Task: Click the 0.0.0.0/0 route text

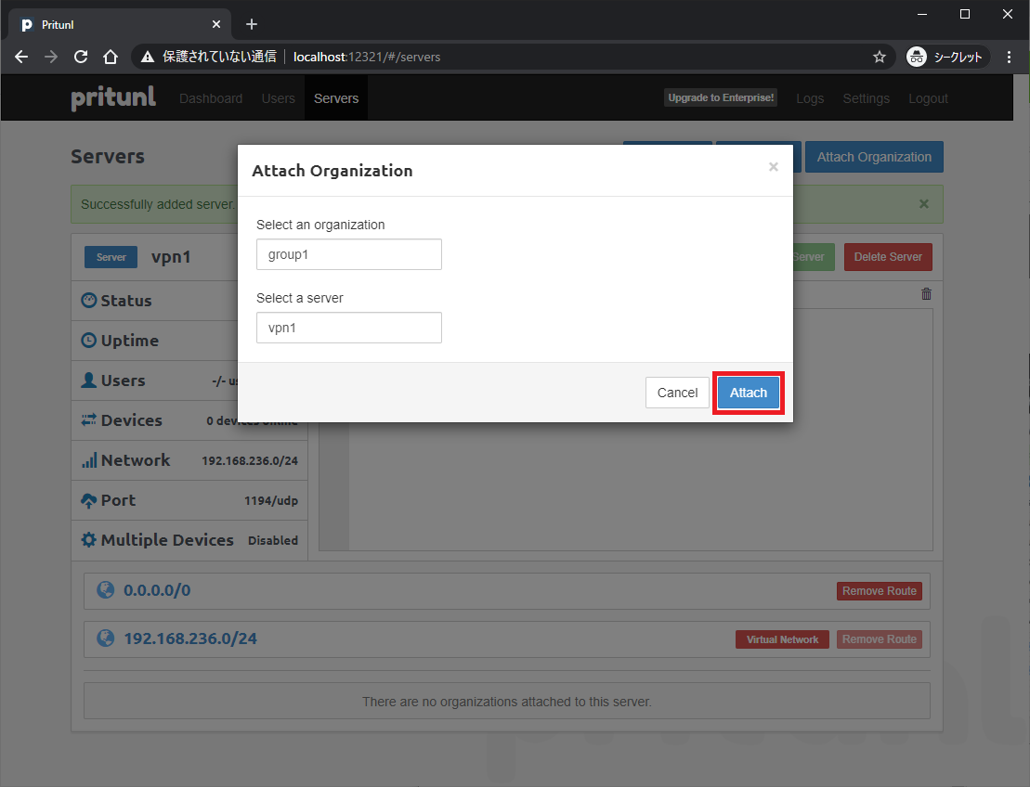Action: point(157,590)
